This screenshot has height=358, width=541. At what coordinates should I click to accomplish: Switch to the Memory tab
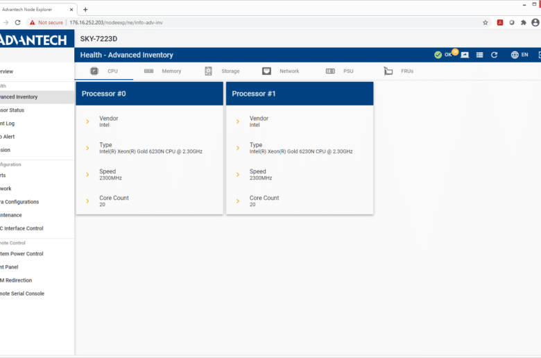162,71
